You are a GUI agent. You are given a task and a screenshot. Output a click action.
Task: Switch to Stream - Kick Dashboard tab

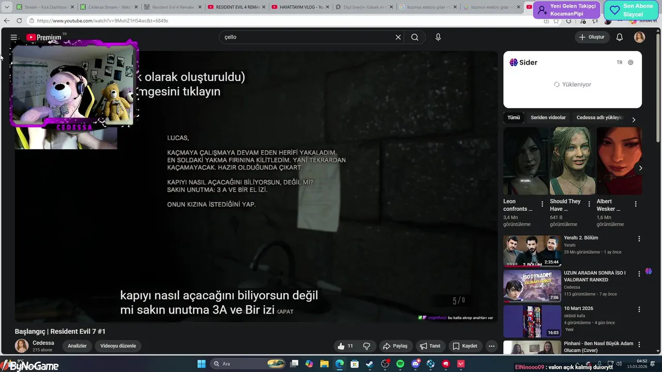click(x=44, y=7)
